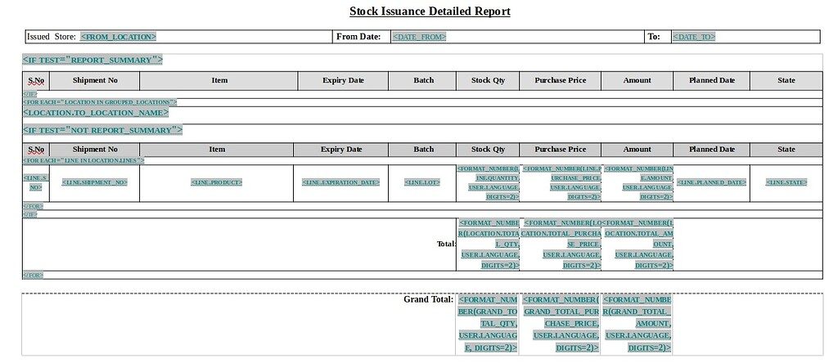Click the <LINE.EXPIRATION_DATE> placeholder

point(340,182)
